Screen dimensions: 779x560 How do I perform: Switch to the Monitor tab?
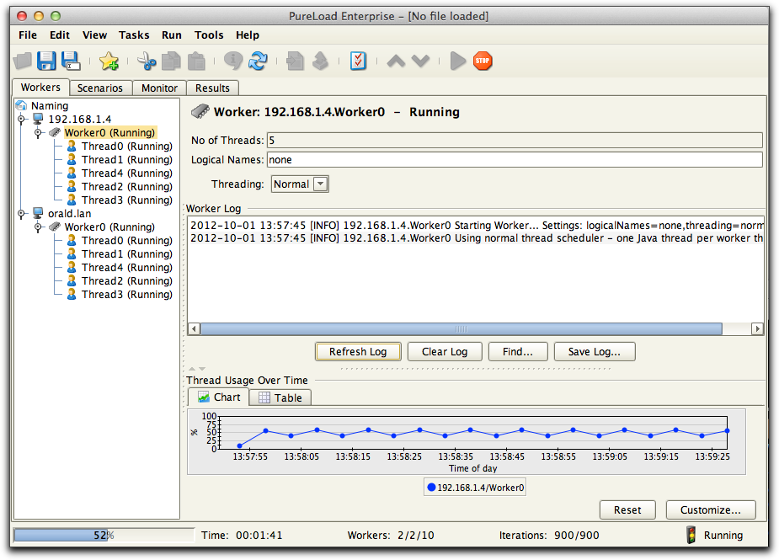click(x=159, y=88)
